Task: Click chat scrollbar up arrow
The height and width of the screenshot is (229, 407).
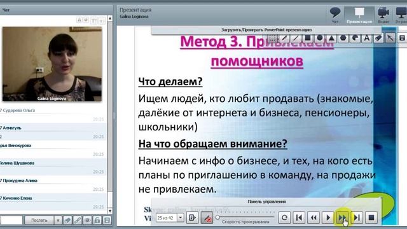Action: click(110, 18)
